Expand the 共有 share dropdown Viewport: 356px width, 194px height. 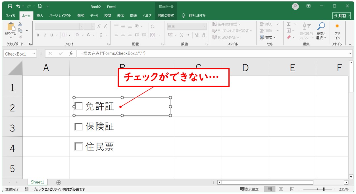click(x=342, y=16)
